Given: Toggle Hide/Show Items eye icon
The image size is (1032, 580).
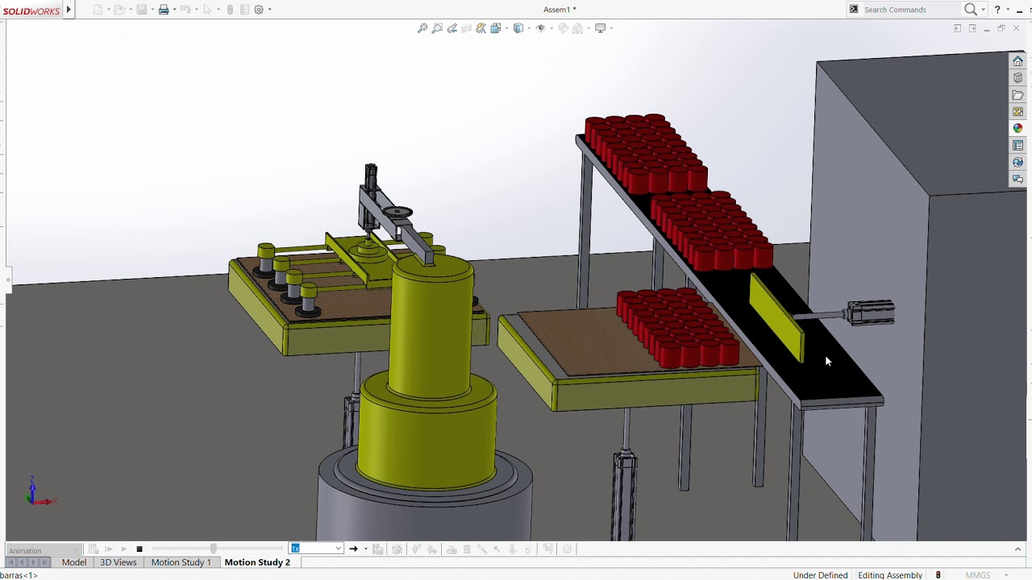Looking at the screenshot, I should 541,28.
